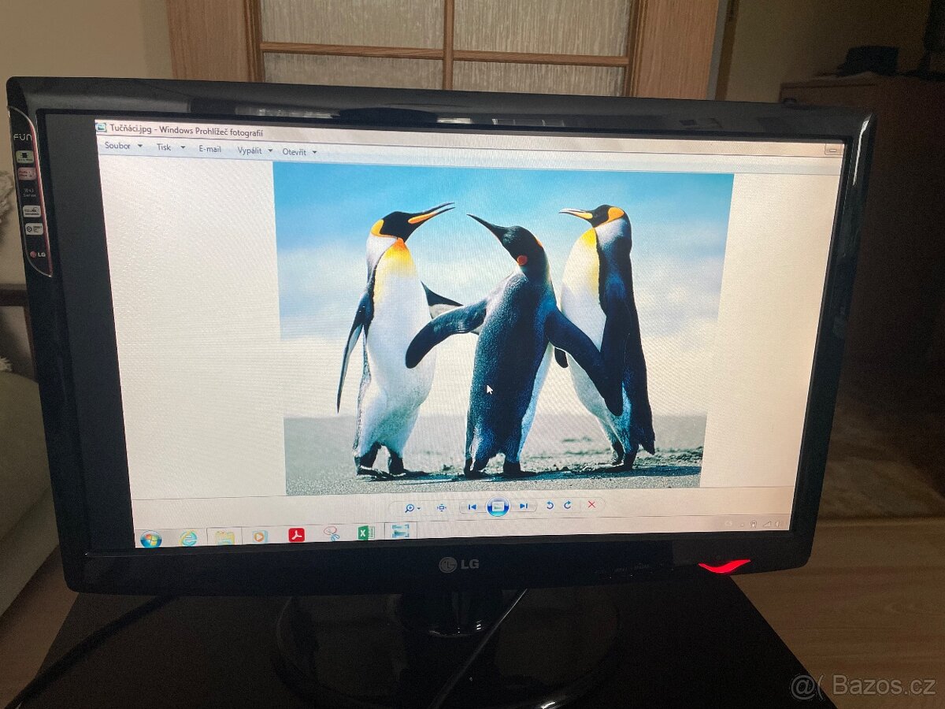Delete Tučňáci.jpg with the red X
The width and height of the screenshot is (945, 709).
(591, 506)
